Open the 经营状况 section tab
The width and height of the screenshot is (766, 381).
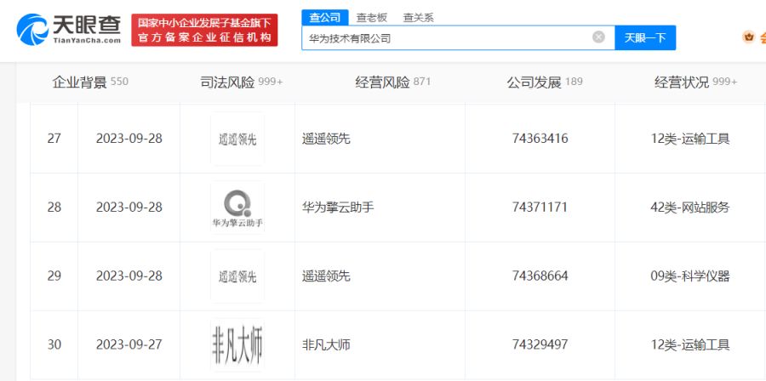tap(695, 82)
